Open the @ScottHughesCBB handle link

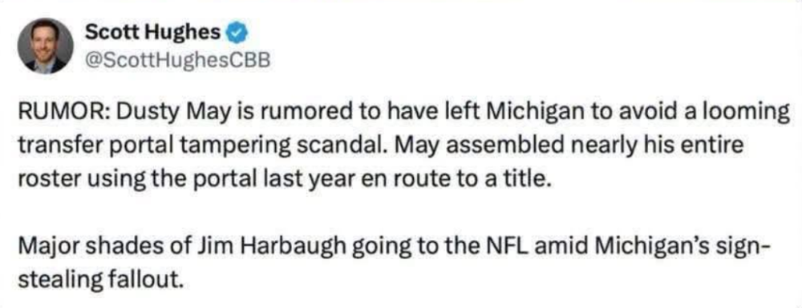[x=176, y=61]
